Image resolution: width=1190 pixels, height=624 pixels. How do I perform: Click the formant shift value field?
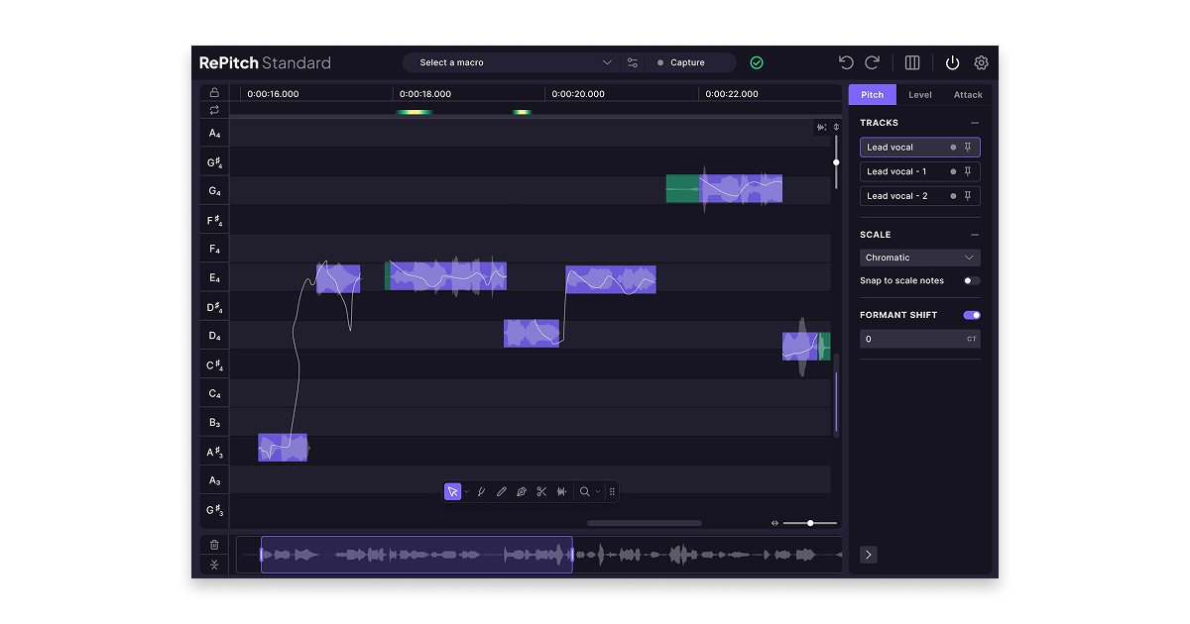point(920,339)
